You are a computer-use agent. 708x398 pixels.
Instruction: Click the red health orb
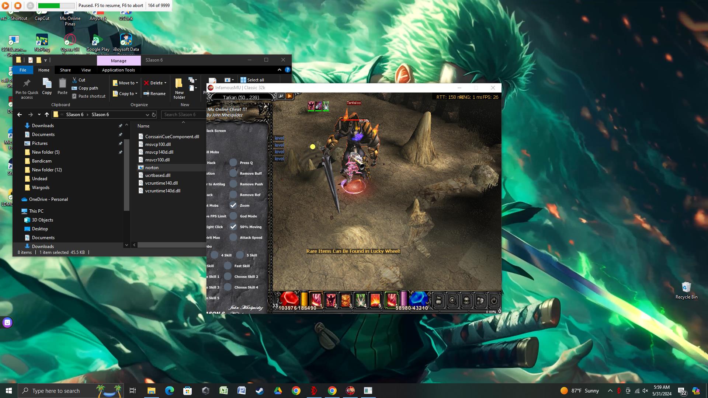[x=289, y=299]
